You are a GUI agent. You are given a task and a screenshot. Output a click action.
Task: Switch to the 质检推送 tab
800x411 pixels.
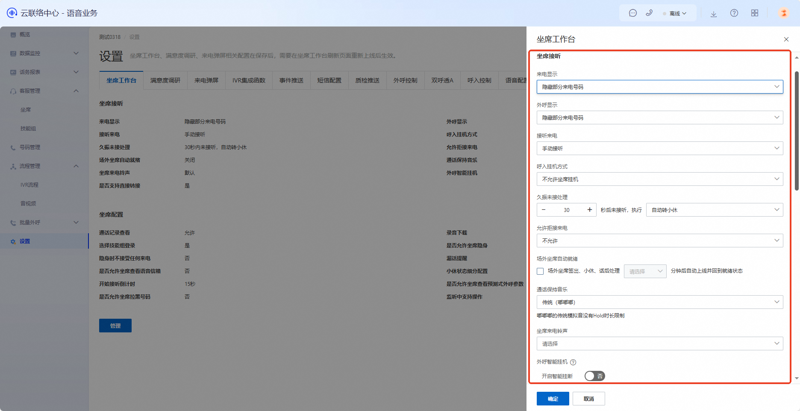tap(368, 80)
